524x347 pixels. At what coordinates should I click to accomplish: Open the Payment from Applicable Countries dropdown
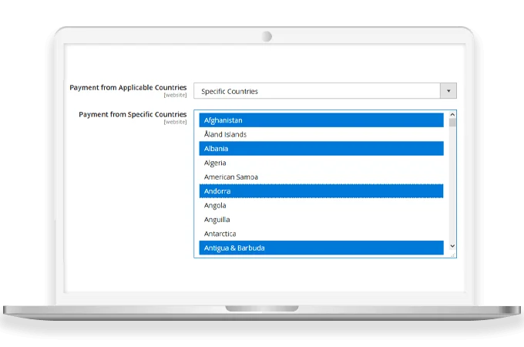(316, 91)
